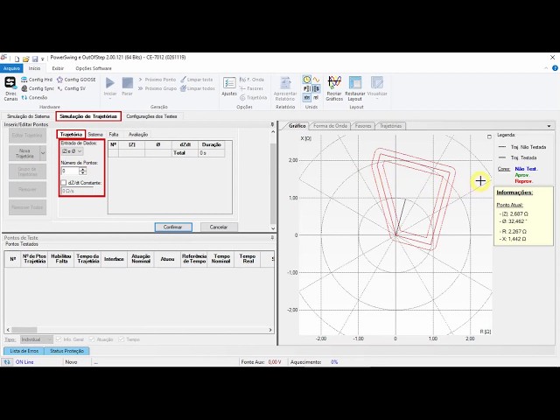Collapse the ribbon with the chevron

click(546, 68)
